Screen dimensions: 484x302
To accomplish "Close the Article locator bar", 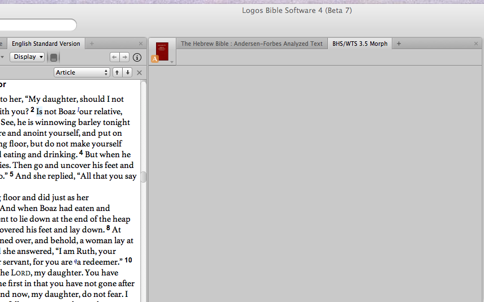I will (x=139, y=72).
